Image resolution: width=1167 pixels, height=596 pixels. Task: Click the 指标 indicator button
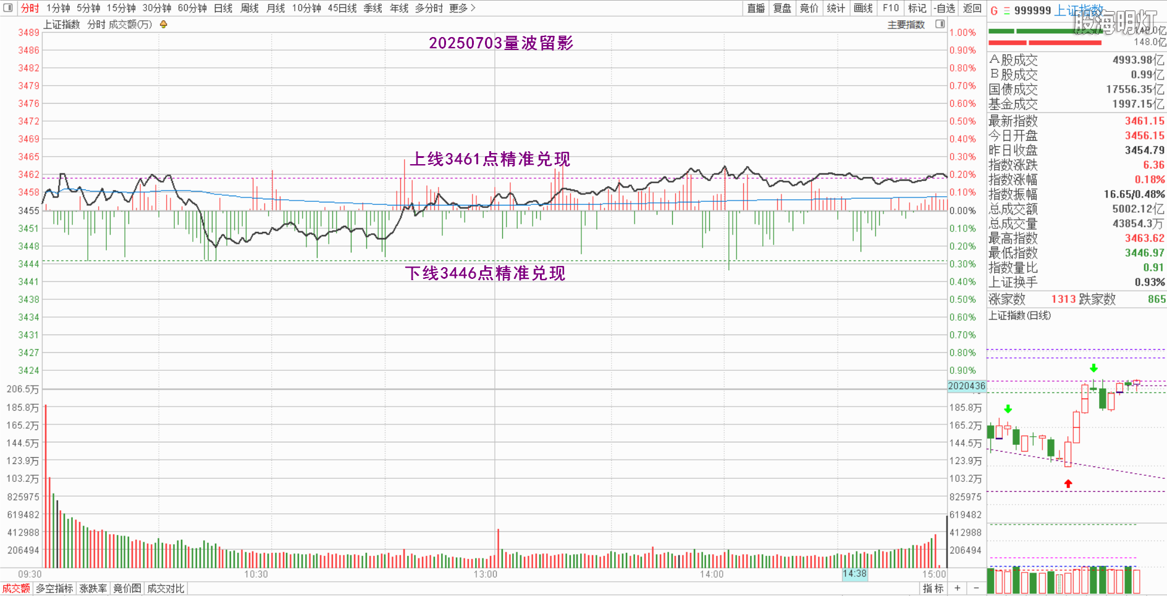click(933, 589)
